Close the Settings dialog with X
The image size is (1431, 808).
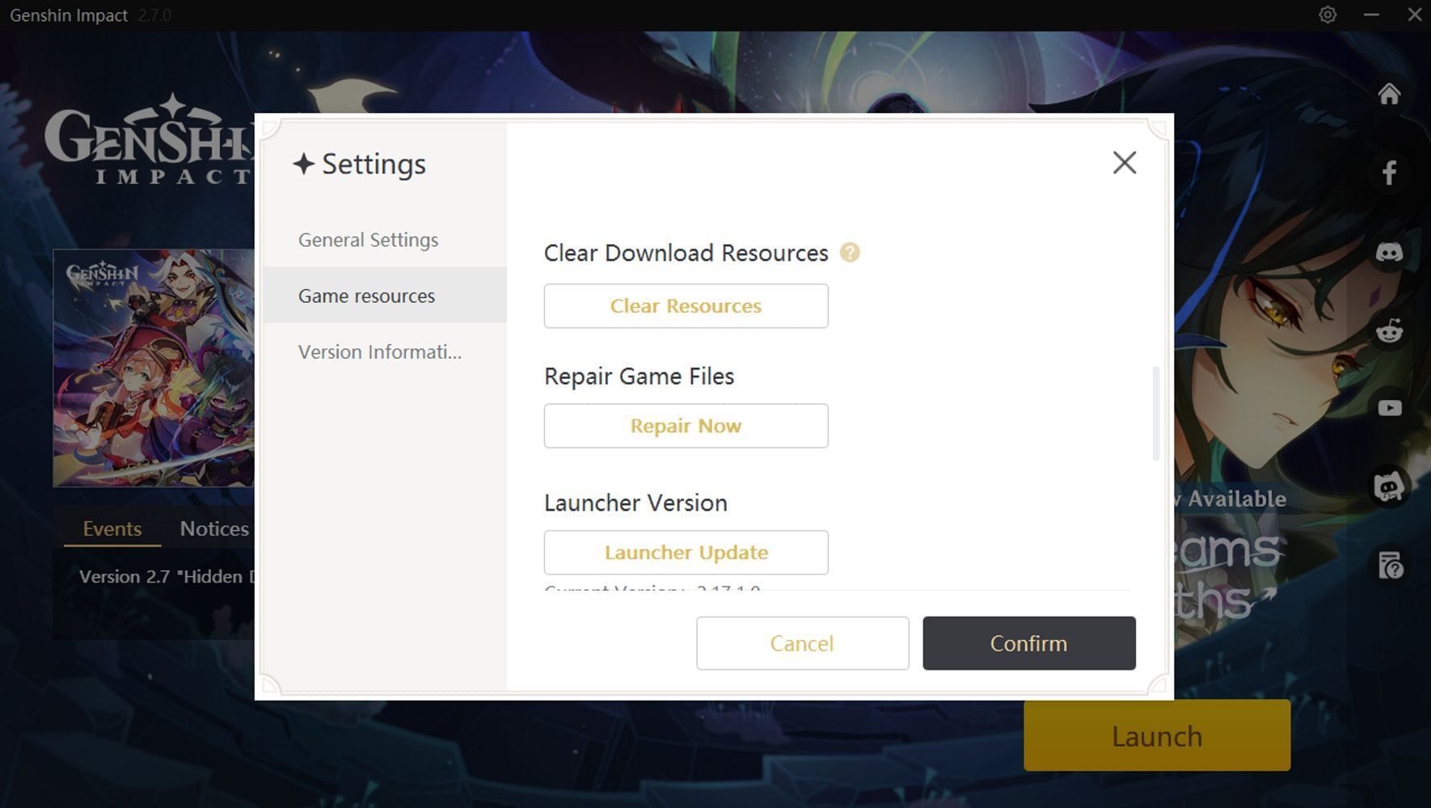pos(1124,163)
